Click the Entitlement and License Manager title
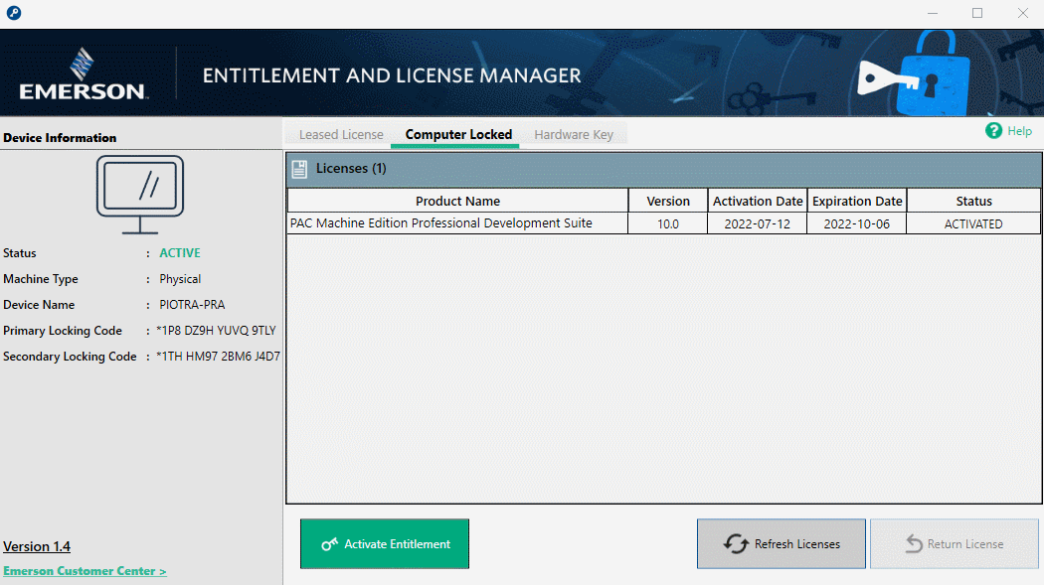 tap(392, 75)
